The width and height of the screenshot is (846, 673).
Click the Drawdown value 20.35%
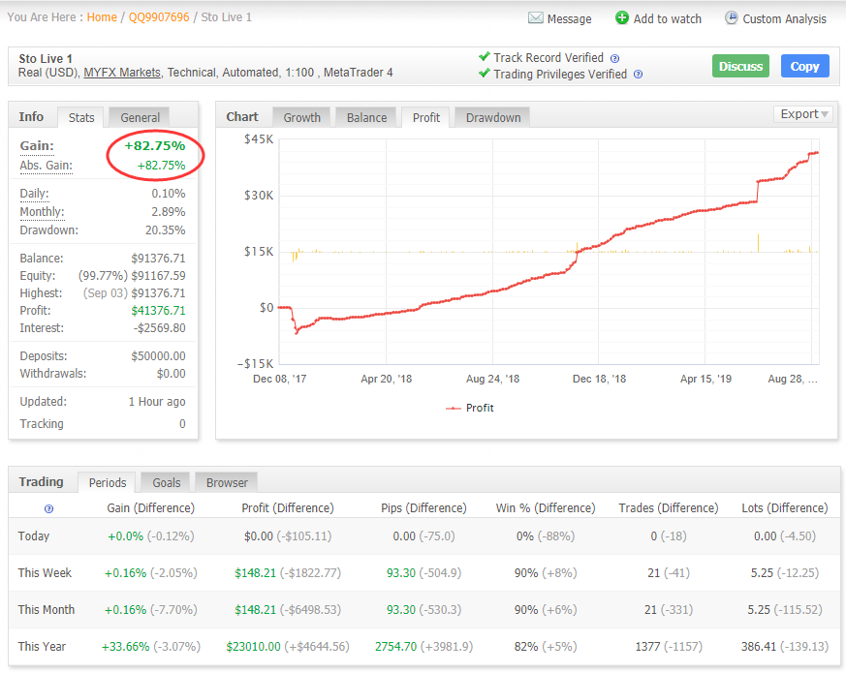pyautogui.click(x=165, y=230)
